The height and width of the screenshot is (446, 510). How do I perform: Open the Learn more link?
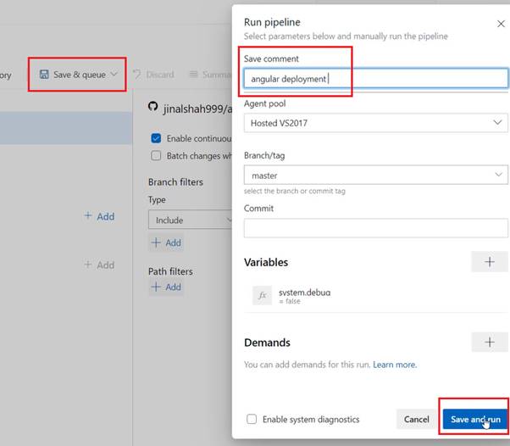click(x=395, y=365)
